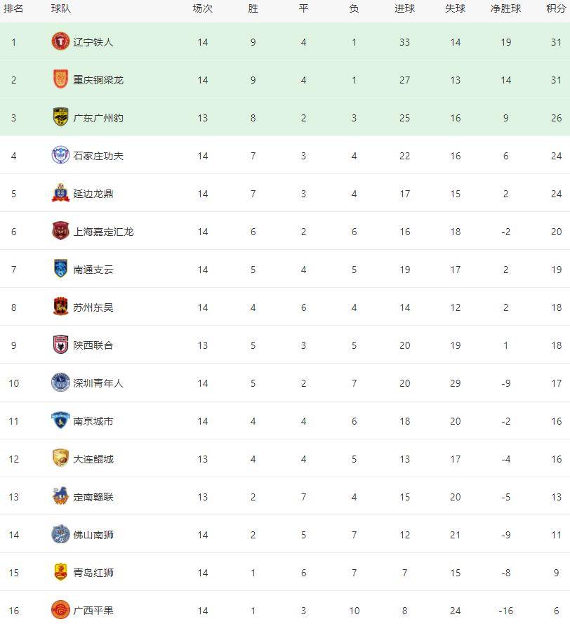Click the 广西平果 team emblem

tap(60, 610)
